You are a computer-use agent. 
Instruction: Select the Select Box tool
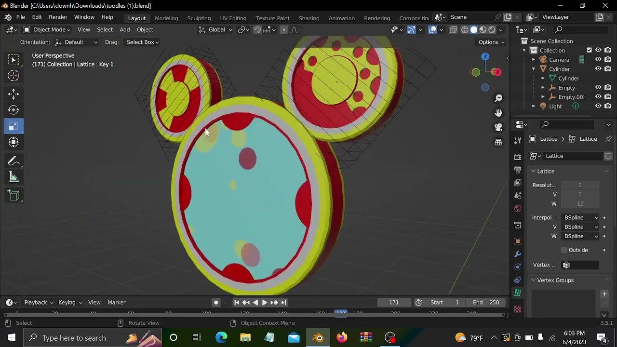click(x=13, y=60)
